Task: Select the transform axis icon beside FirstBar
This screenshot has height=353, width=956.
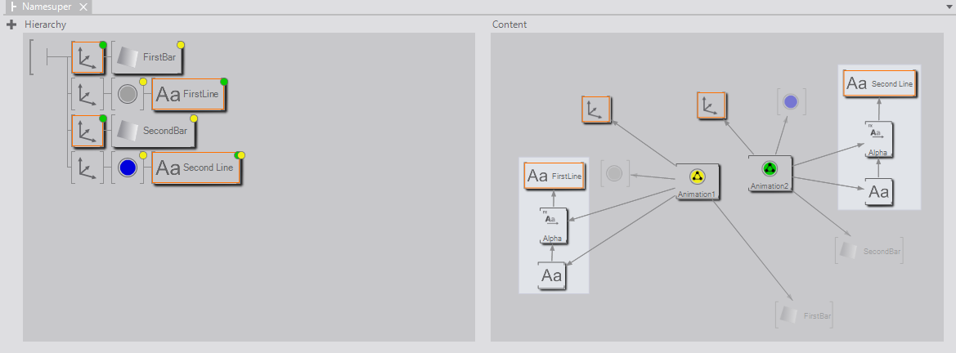Action: [x=87, y=57]
